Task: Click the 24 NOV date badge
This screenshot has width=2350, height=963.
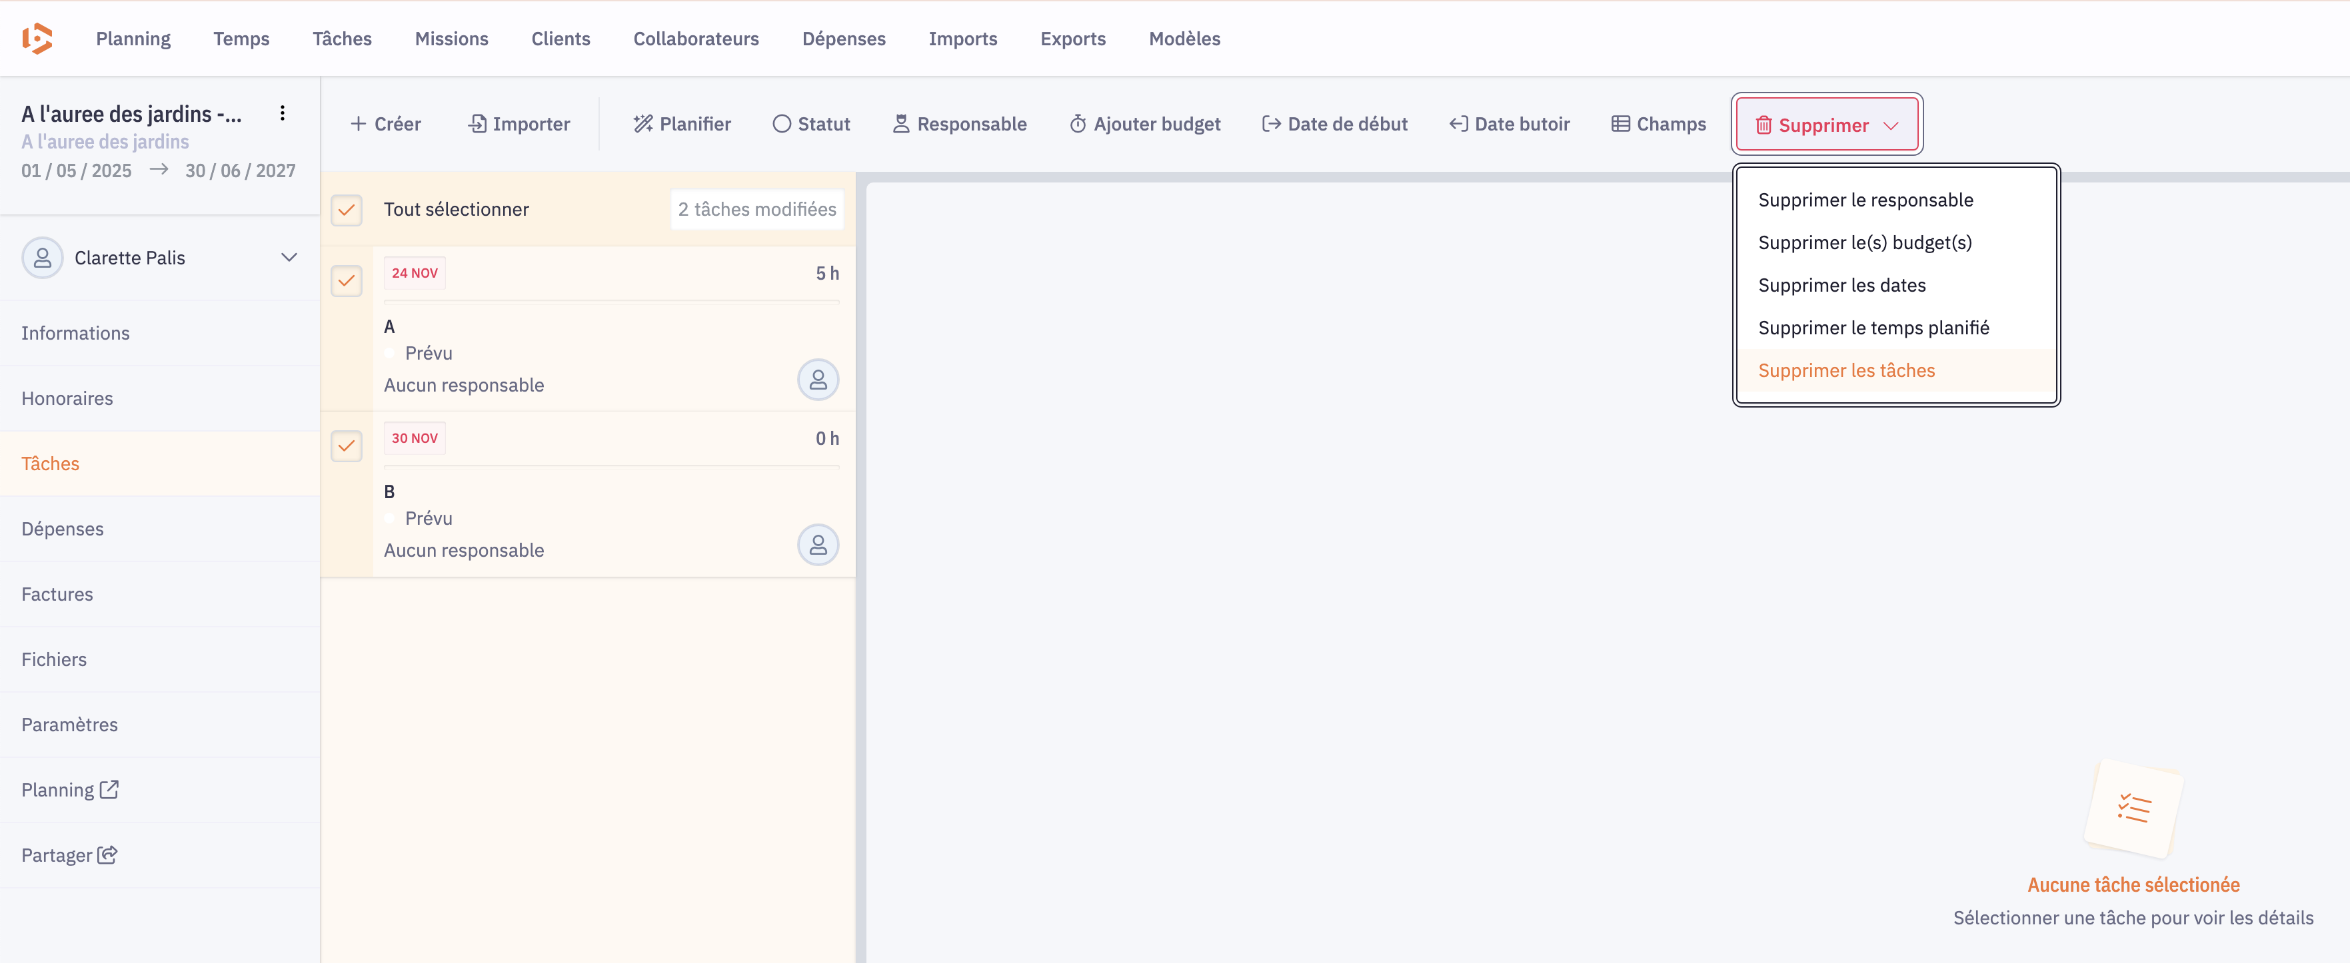Action: tap(414, 272)
